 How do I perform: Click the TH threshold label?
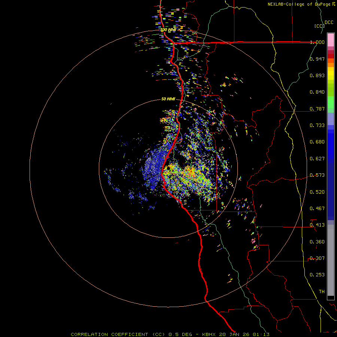point(322,292)
